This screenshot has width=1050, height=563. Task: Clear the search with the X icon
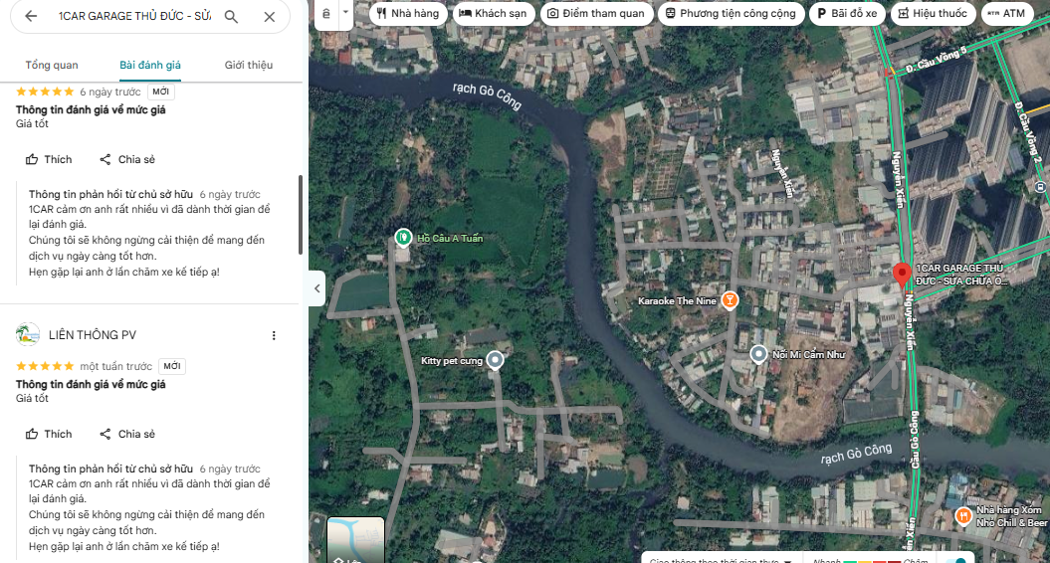pyautogui.click(x=269, y=17)
